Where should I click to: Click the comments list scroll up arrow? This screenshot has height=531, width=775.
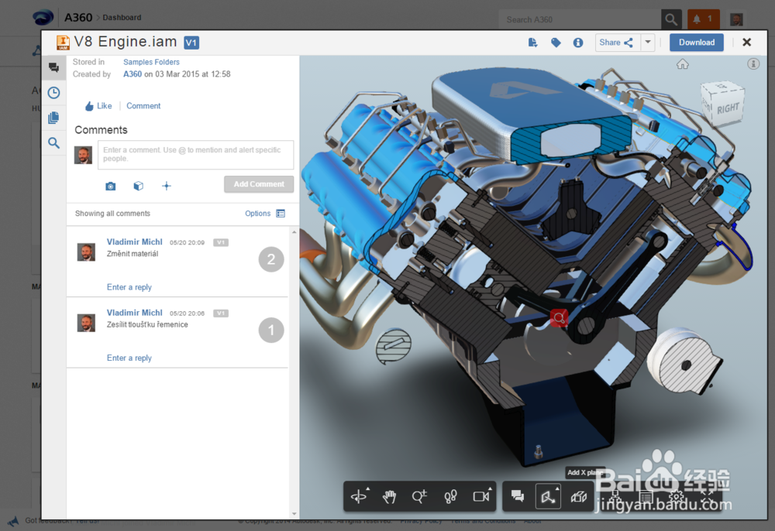tap(294, 232)
